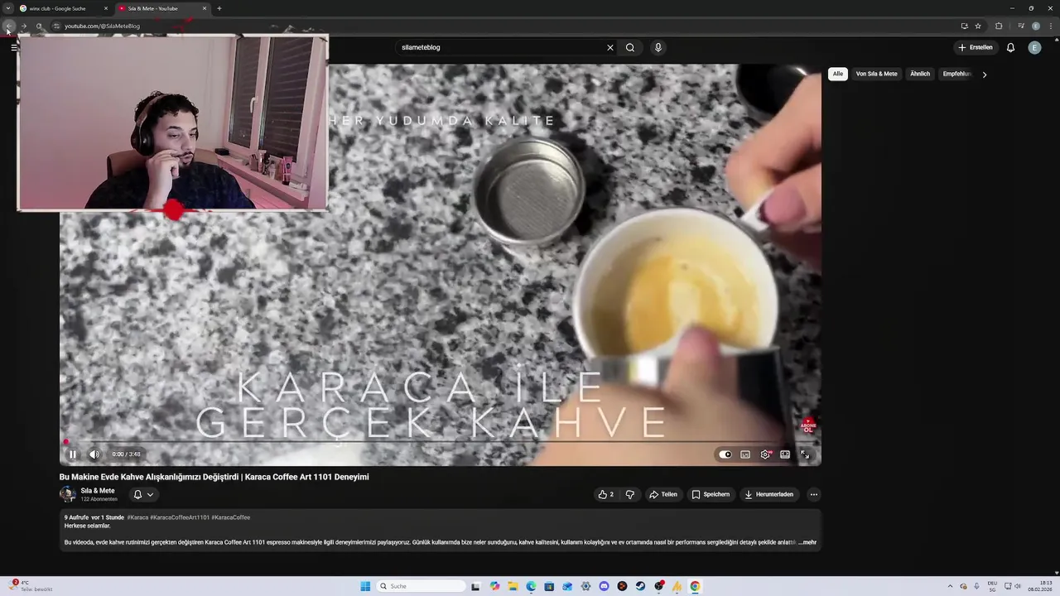Click the magnifier search button
1060x596 pixels.
point(630,47)
